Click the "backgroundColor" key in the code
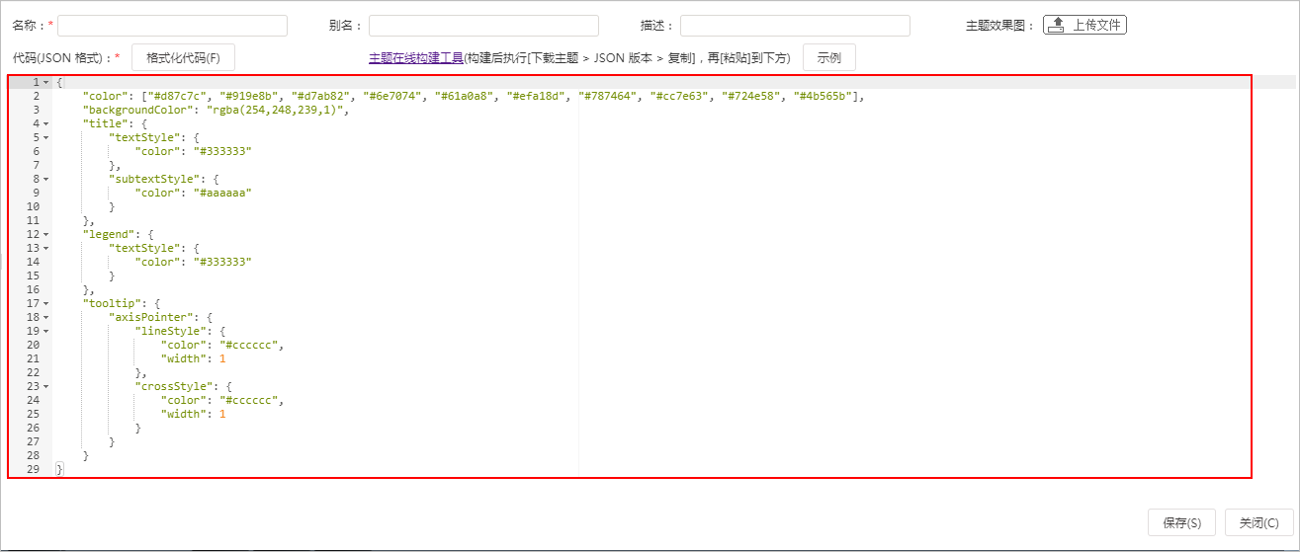Screen dimensions: 1300x552 pyautogui.click(x=137, y=110)
